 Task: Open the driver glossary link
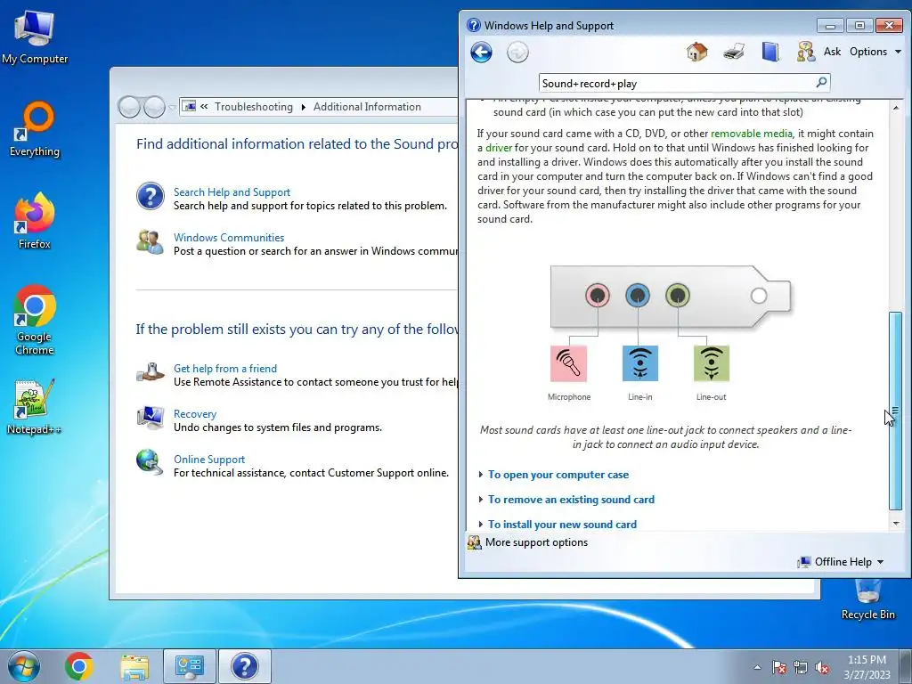click(499, 148)
